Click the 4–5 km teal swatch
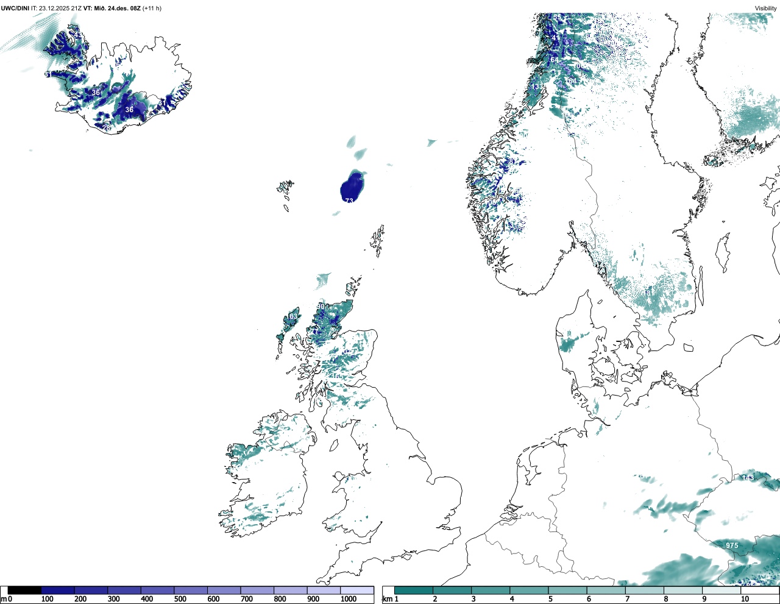This screenshot has height=604, width=780. [529, 590]
